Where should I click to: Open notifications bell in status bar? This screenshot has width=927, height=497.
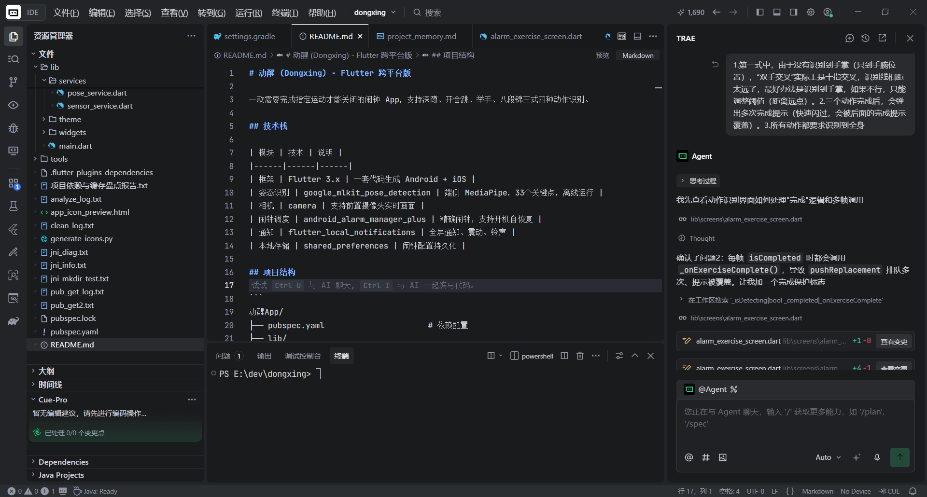913,491
